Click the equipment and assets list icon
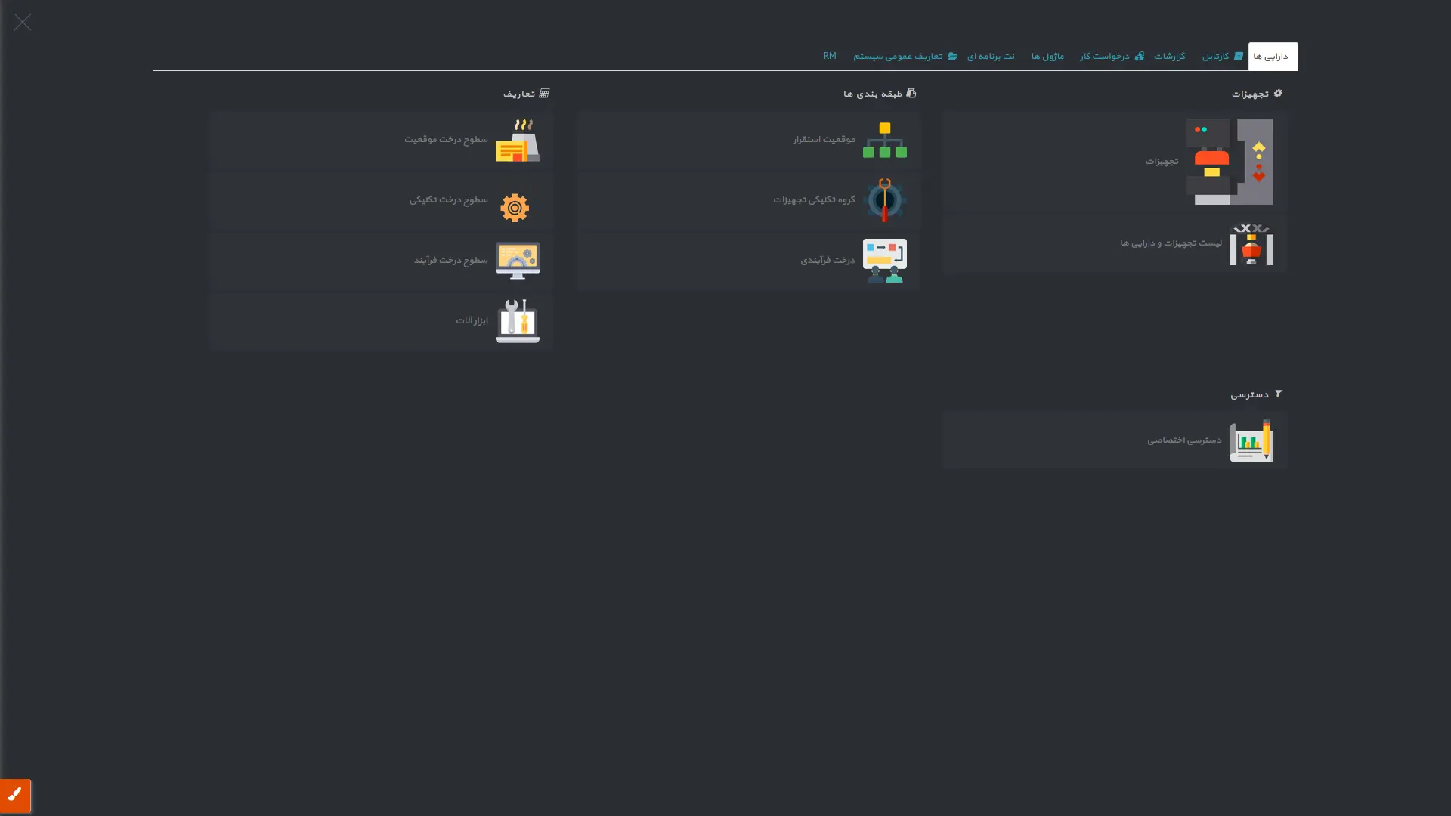 (1251, 244)
